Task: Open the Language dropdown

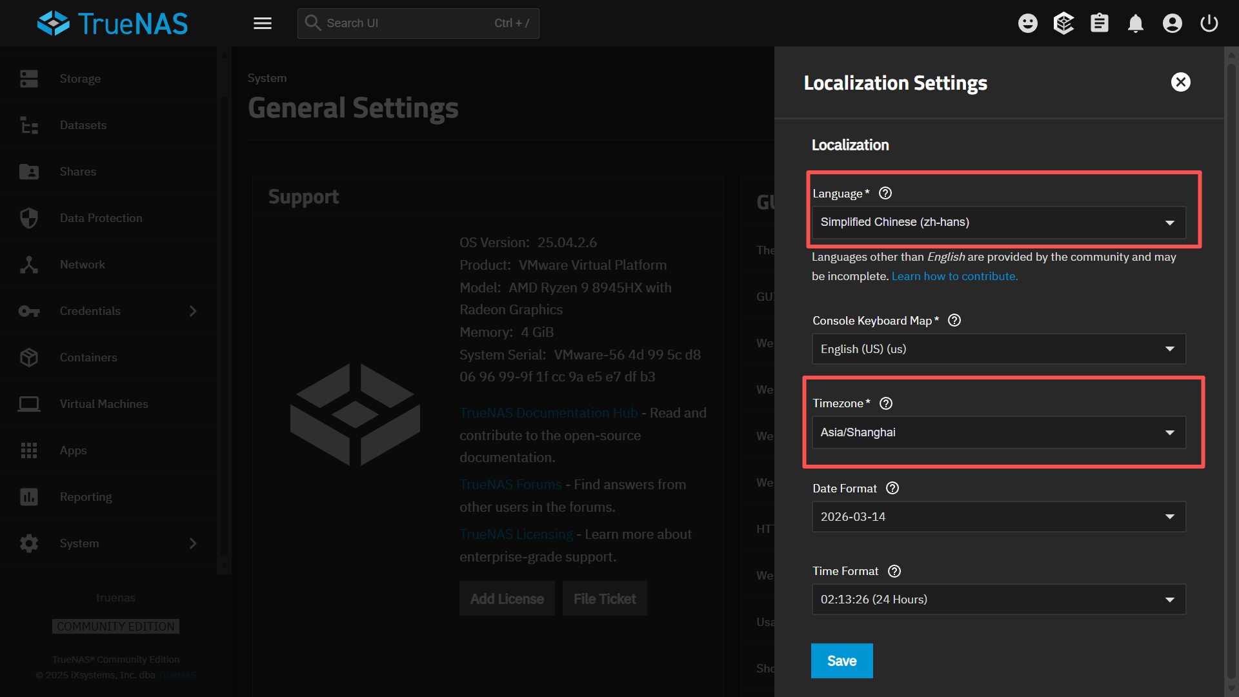Action: [998, 222]
